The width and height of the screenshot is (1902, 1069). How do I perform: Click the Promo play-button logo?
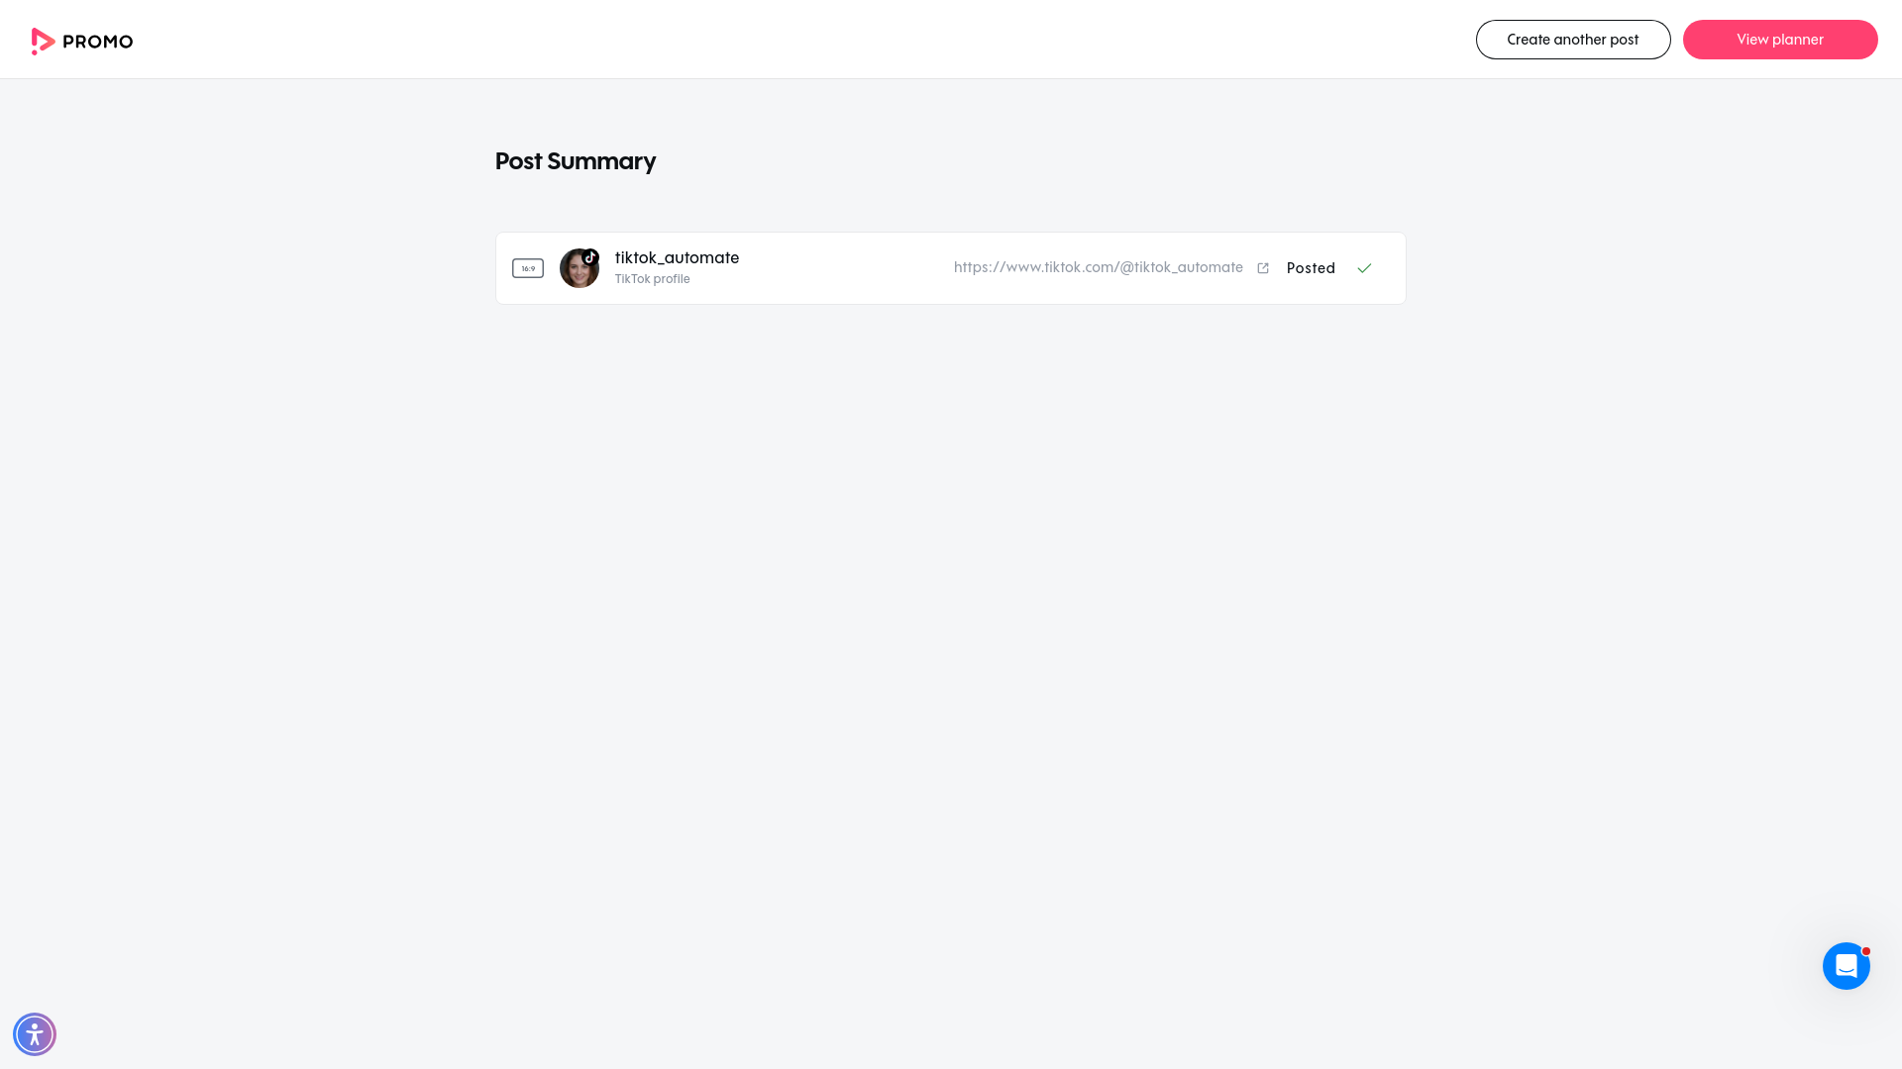[44, 41]
